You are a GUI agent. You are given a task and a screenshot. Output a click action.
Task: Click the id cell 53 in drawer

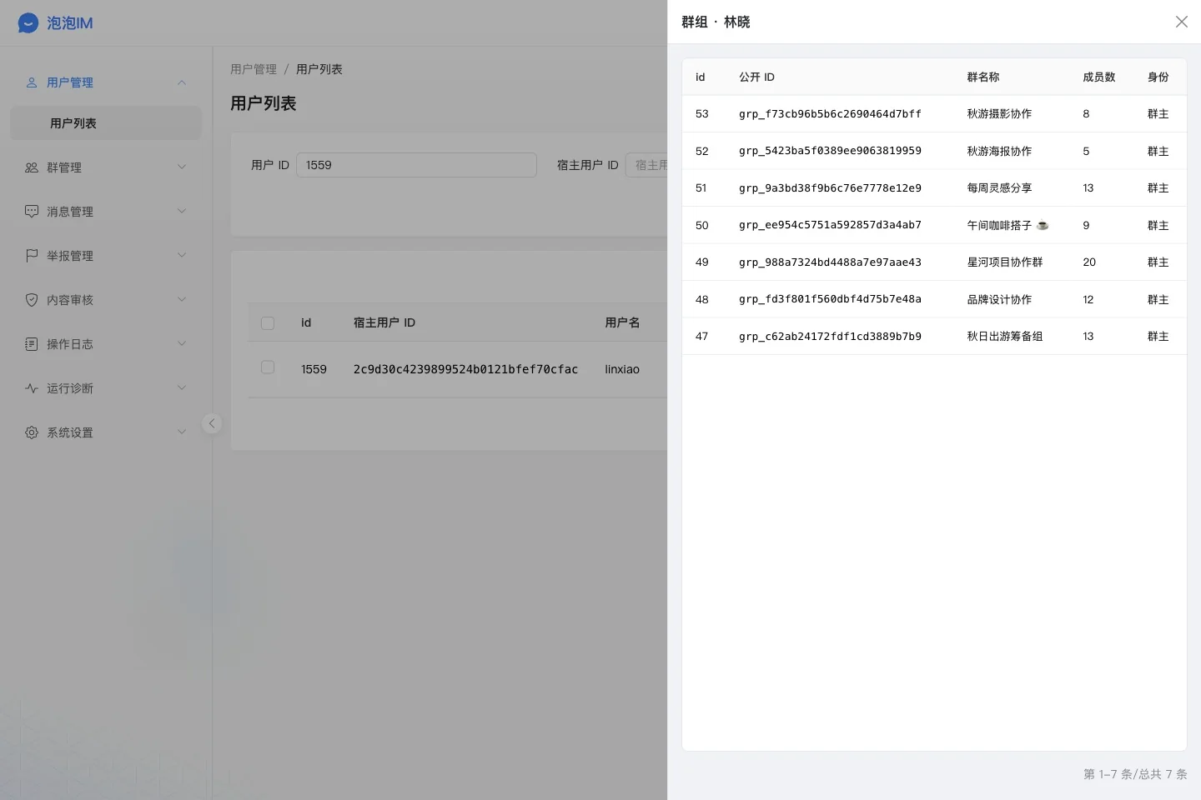pos(702,114)
